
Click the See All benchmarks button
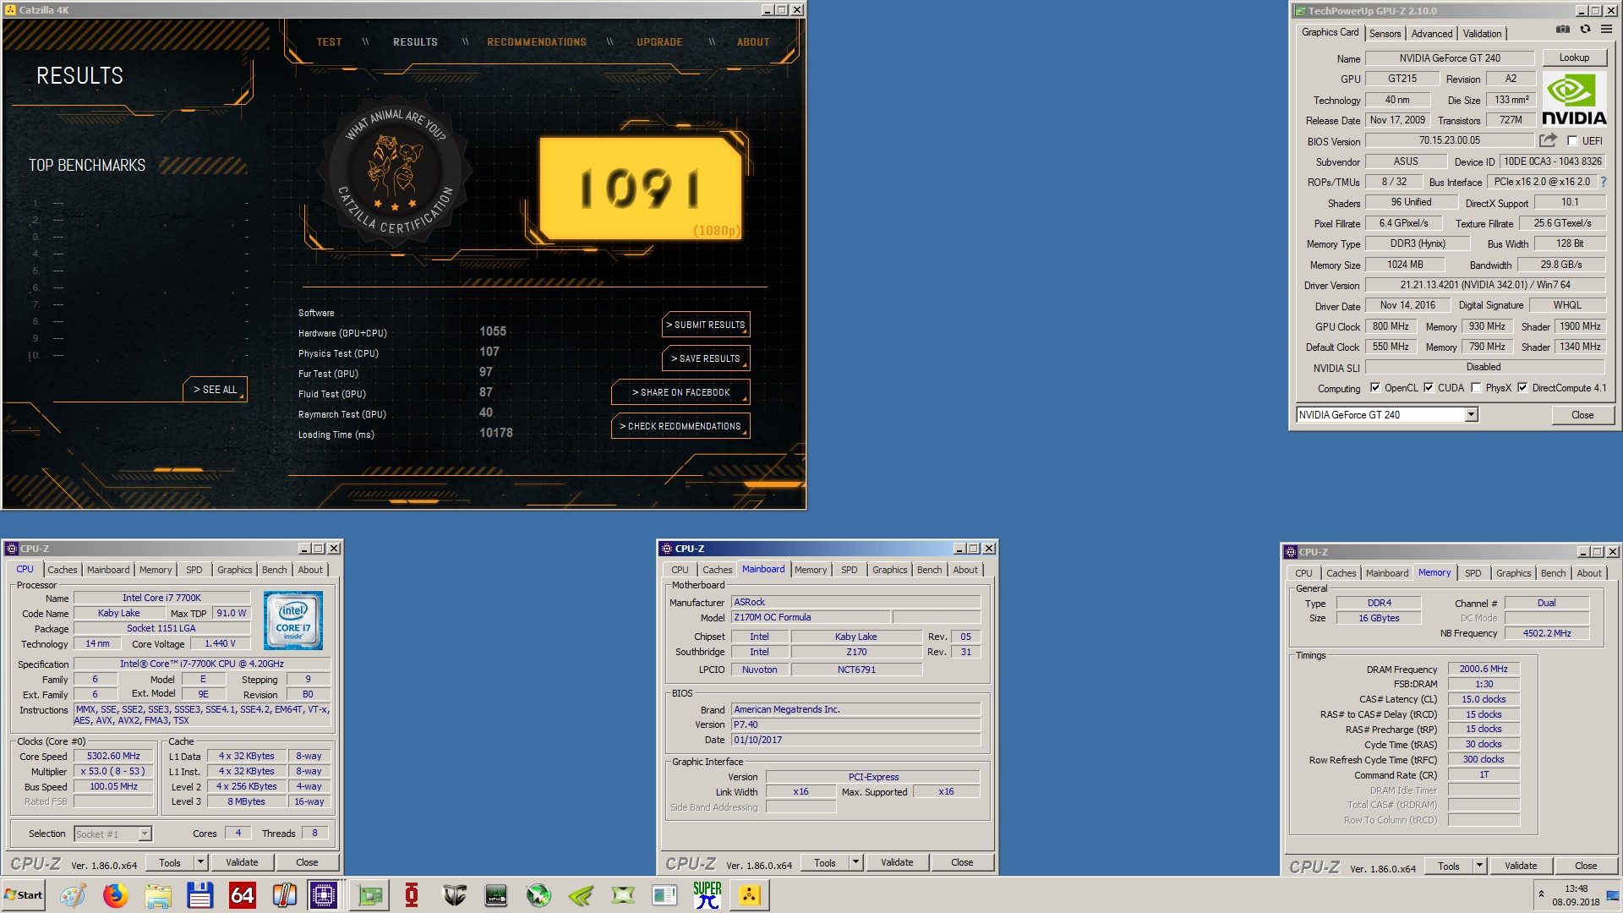coord(215,389)
